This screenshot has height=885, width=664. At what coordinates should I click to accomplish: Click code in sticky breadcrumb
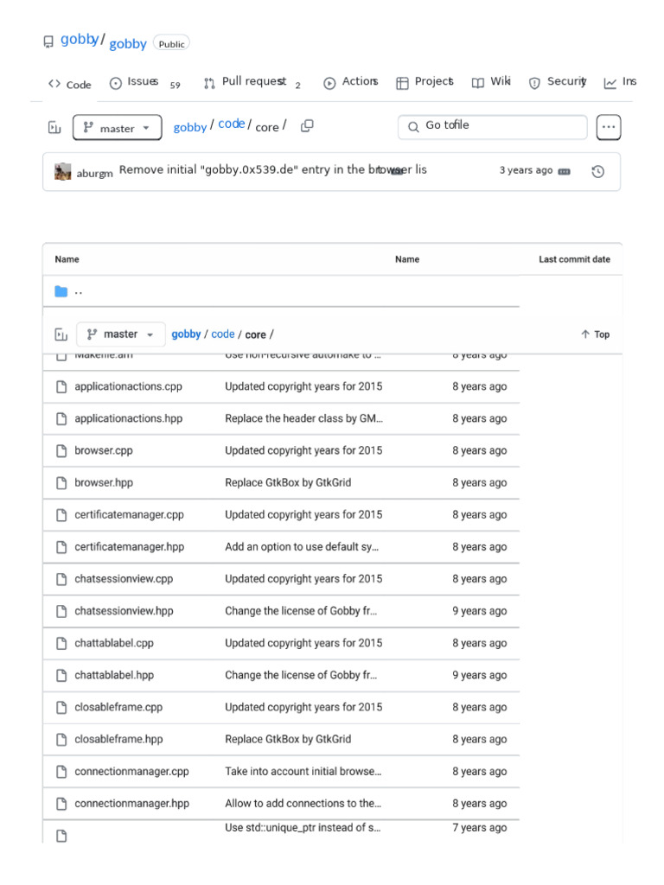223,334
